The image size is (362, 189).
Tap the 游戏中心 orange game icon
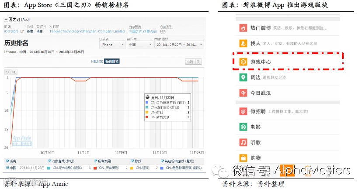pos(243,62)
